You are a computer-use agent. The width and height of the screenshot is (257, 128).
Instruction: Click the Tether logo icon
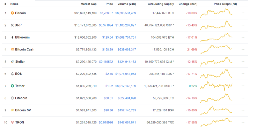pyautogui.click(x=12, y=86)
